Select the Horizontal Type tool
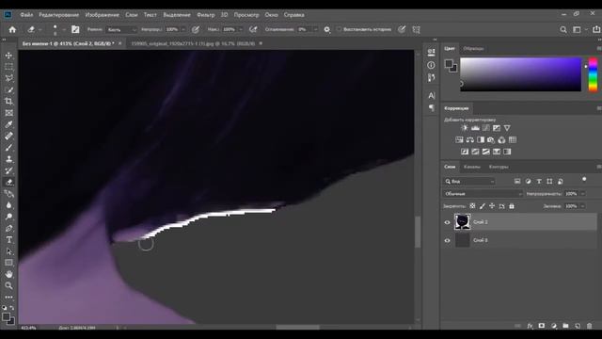Screen dimensions: 602x339 click(8, 240)
